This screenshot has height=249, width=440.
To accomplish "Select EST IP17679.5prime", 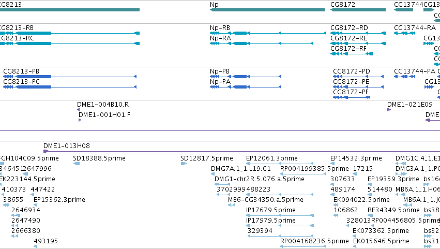I will [x=280, y=215].
